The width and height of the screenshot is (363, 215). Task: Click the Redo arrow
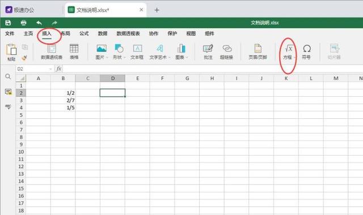[x=54, y=23]
